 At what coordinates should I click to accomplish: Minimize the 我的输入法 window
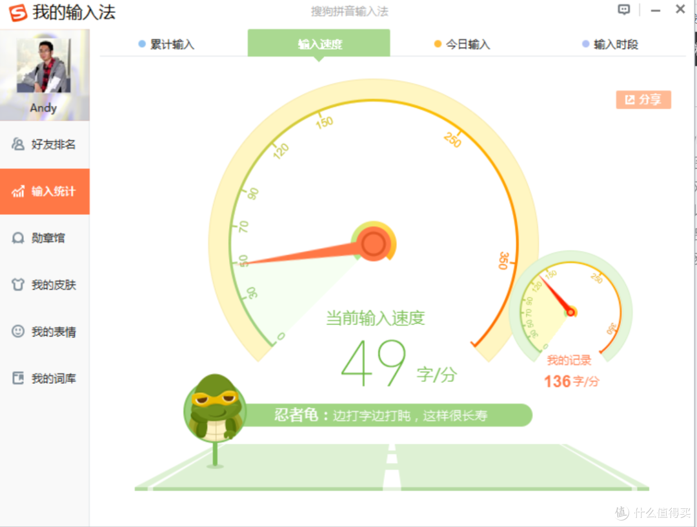pyautogui.click(x=655, y=10)
